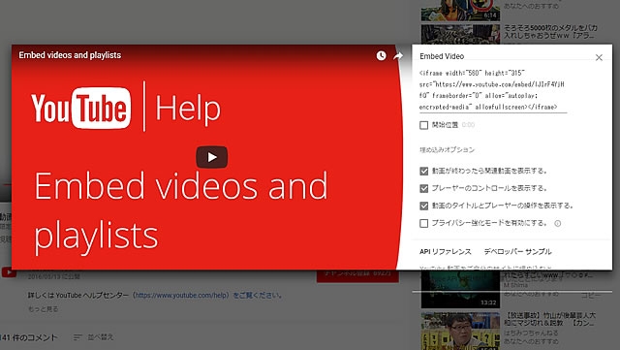This screenshot has height=350, width=620.
Task: Click the Watch Later clock icon
Action: (x=381, y=56)
